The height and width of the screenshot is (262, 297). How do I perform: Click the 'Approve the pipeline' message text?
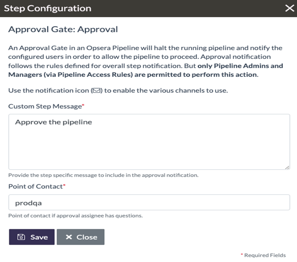tap(54, 122)
